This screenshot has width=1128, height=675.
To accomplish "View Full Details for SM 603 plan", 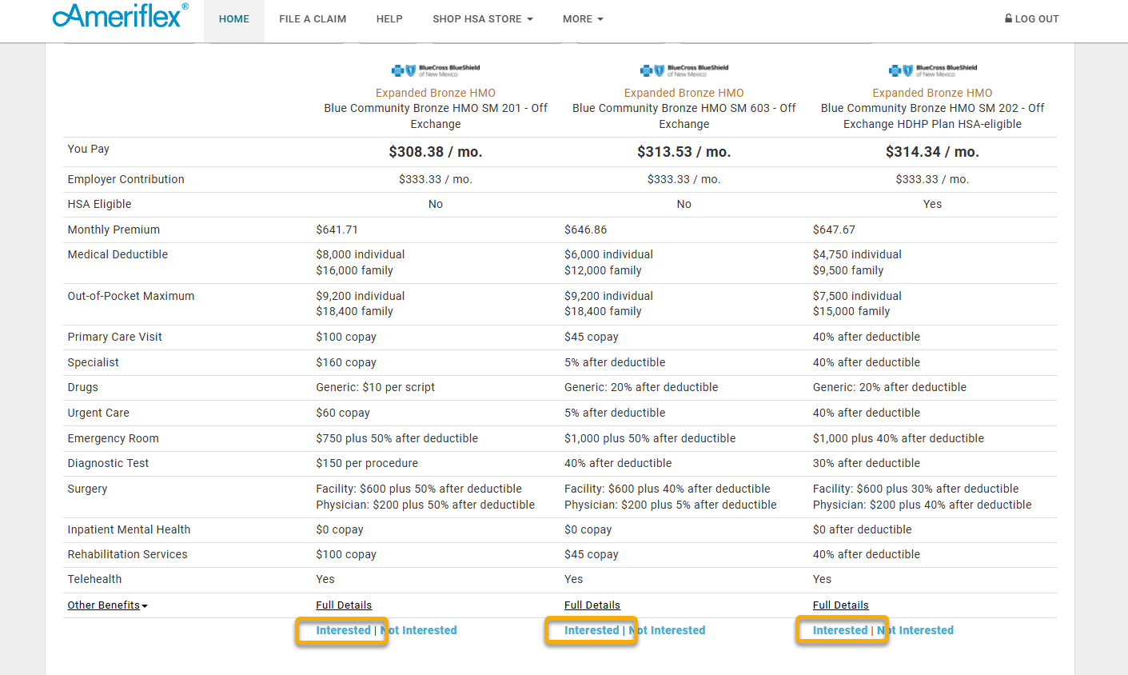I will (592, 605).
